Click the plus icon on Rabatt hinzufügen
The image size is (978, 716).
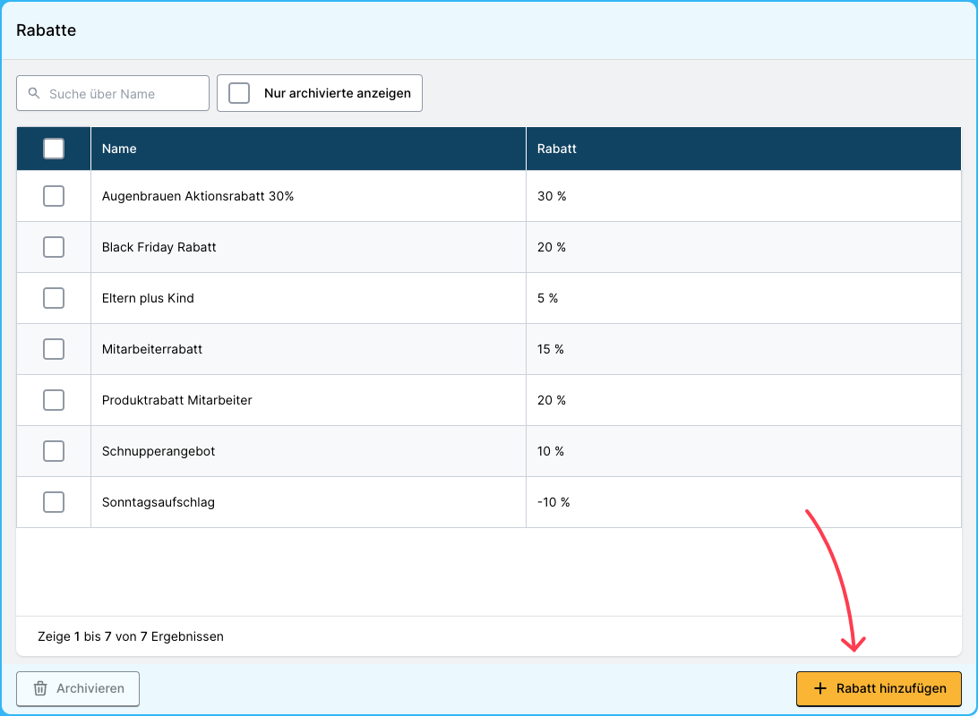click(820, 688)
